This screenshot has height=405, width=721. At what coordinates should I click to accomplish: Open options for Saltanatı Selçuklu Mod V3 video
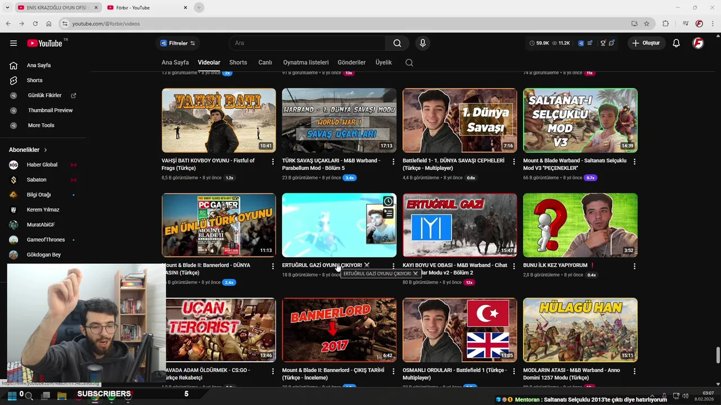pyautogui.click(x=635, y=161)
